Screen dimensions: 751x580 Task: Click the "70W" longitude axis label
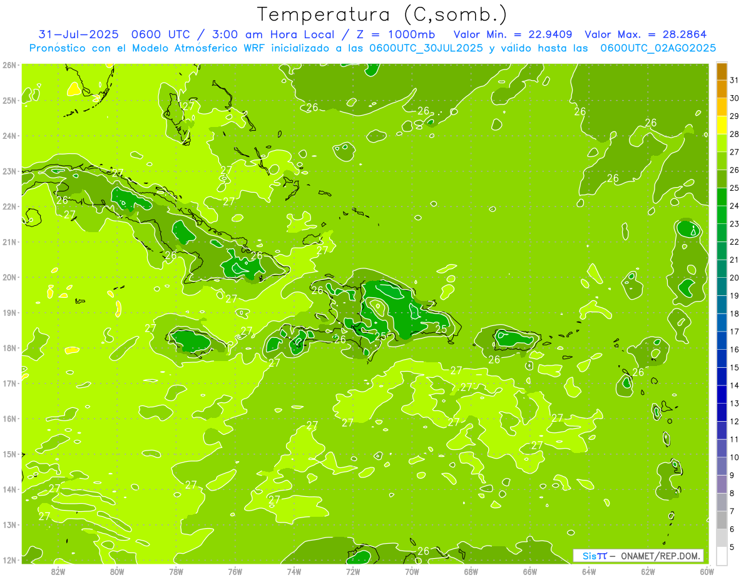412,571
